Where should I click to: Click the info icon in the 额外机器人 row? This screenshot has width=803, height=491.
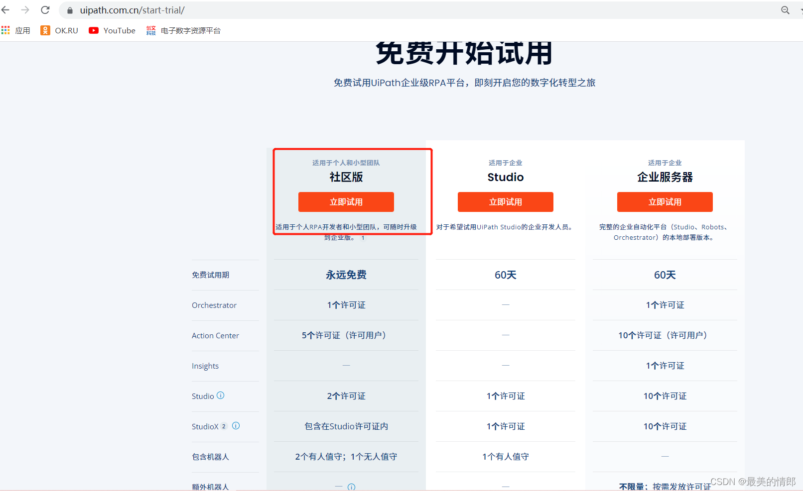[352, 487]
